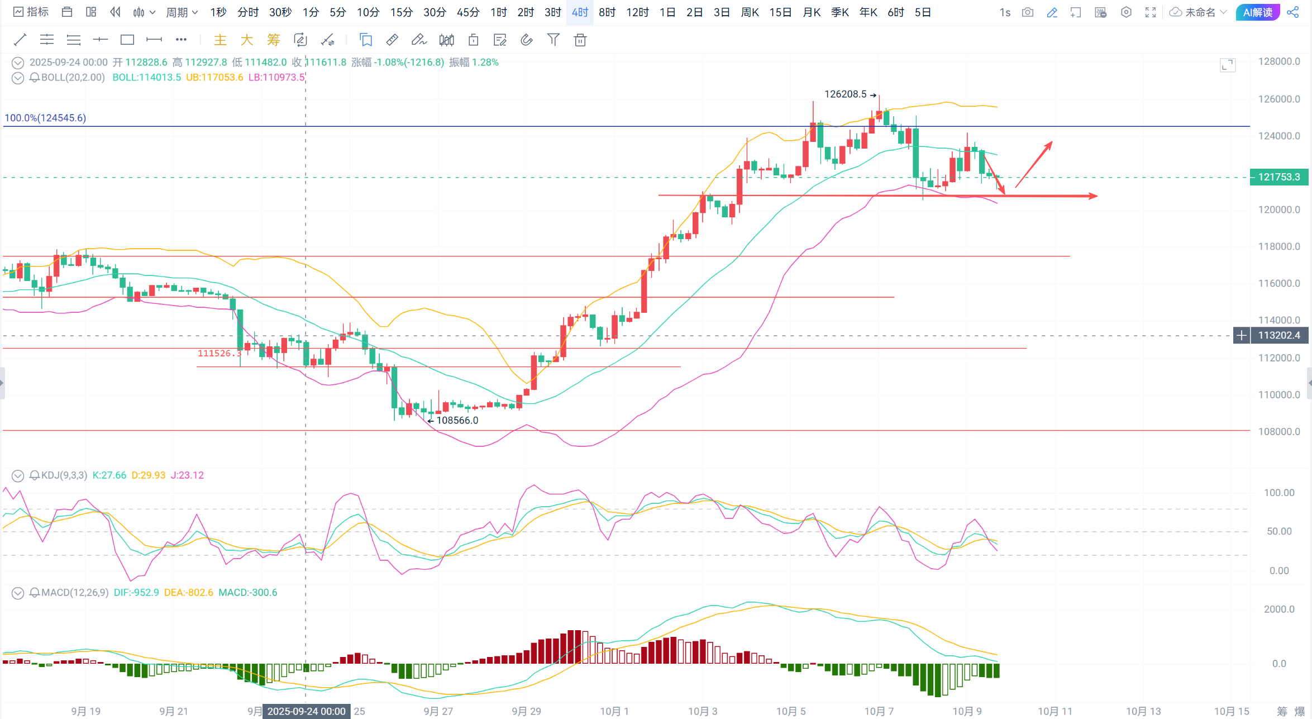Switch to the 15分 timeframe
The height and width of the screenshot is (719, 1312).
pos(401,12)
